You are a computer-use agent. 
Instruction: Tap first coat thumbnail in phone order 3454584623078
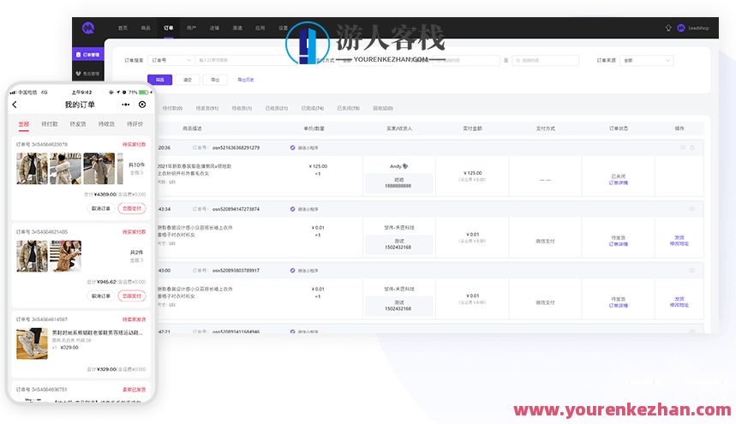(x=32, y=169)
